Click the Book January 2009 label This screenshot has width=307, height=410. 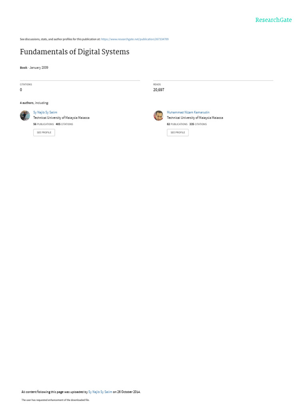[x=34, y=68]
